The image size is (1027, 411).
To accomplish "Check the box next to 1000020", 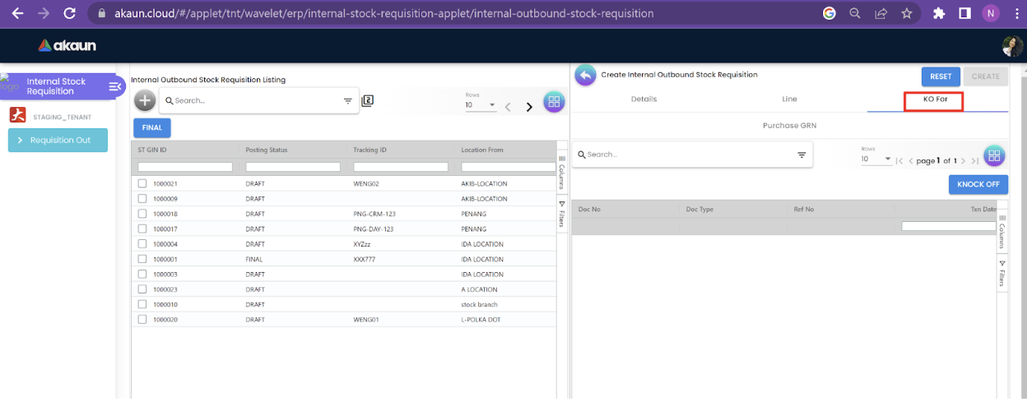I will 142,319.
